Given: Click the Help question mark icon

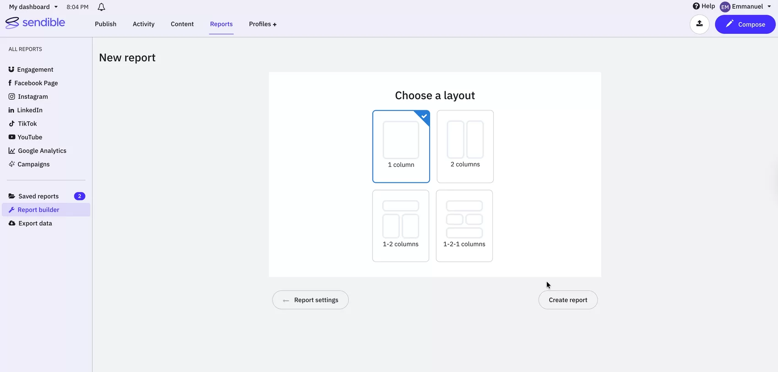Looking at the screenshot, I should (x=696, y=6).
